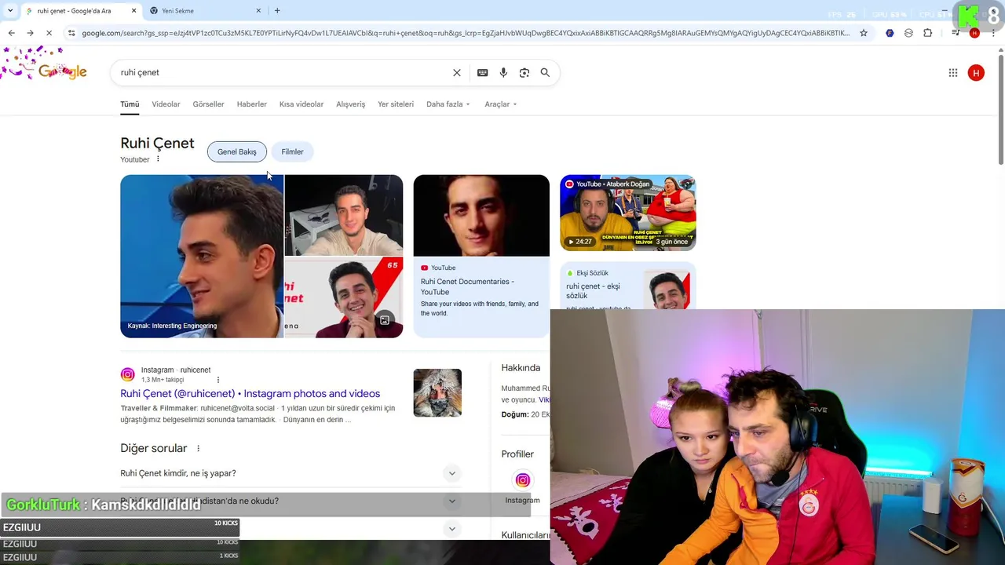This screenshot has height=565, width=1005.
Task: Bookmark this page with the star icon
Action: click(864, 33)
